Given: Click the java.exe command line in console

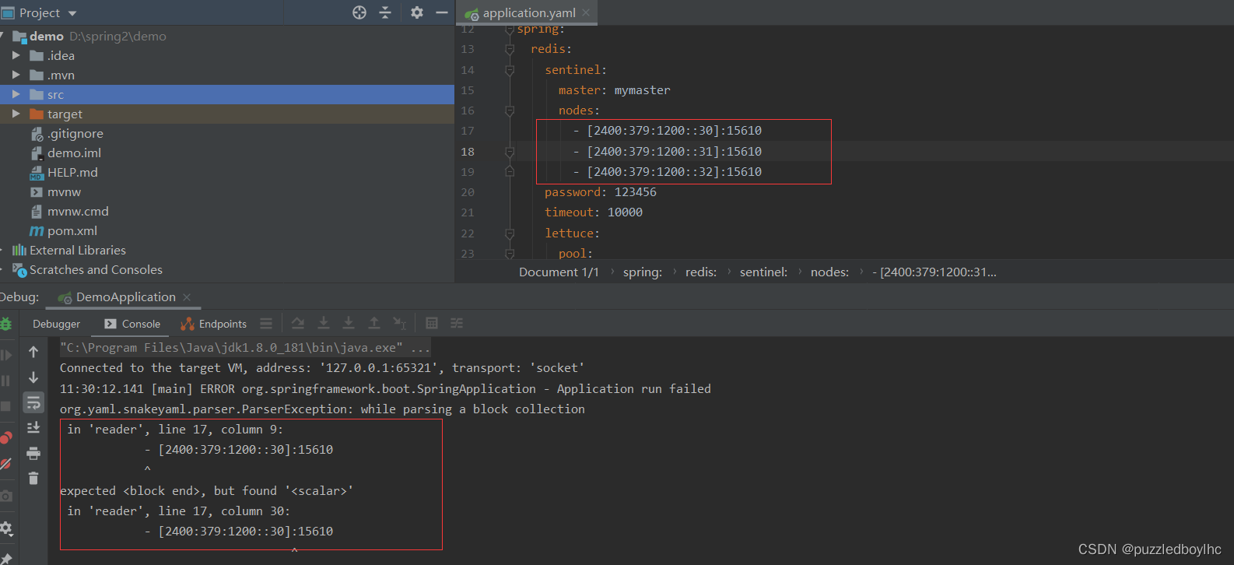Looking at the screenshot, I should pyautogui.click(x=244, y=347).
